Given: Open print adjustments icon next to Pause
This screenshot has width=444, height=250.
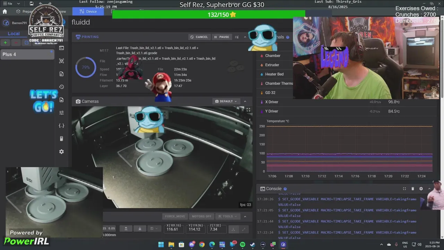Looking at the screenshot, I should click(237, 37).
